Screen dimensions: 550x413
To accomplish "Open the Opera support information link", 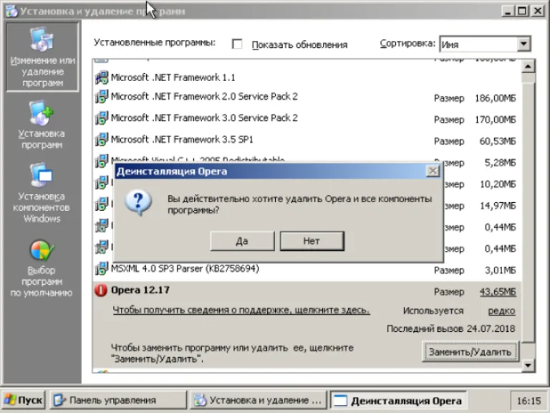I will click(241, 310).
